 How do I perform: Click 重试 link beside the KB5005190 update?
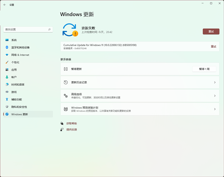[x=213, y=46]
